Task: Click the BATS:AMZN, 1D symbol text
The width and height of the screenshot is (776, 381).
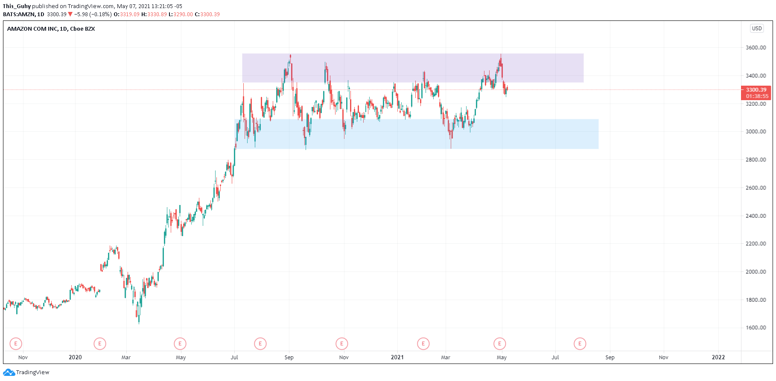Action: click(23, 14)
